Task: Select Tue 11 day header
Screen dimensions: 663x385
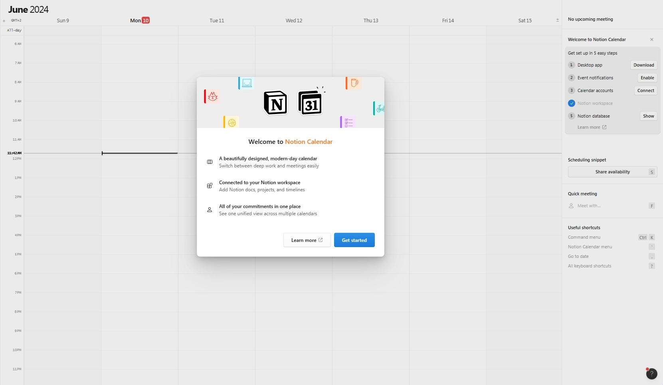Action: [x=217, y=20]
